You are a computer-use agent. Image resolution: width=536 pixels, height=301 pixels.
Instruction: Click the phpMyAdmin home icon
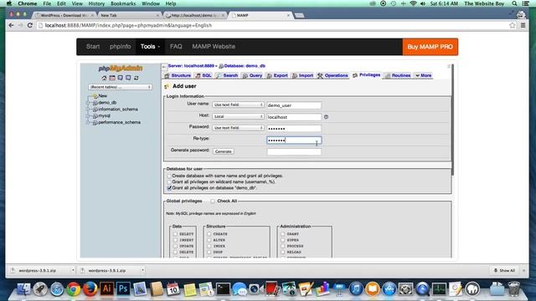(104, 78)
